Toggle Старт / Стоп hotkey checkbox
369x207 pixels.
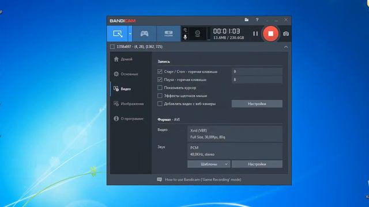160,71
